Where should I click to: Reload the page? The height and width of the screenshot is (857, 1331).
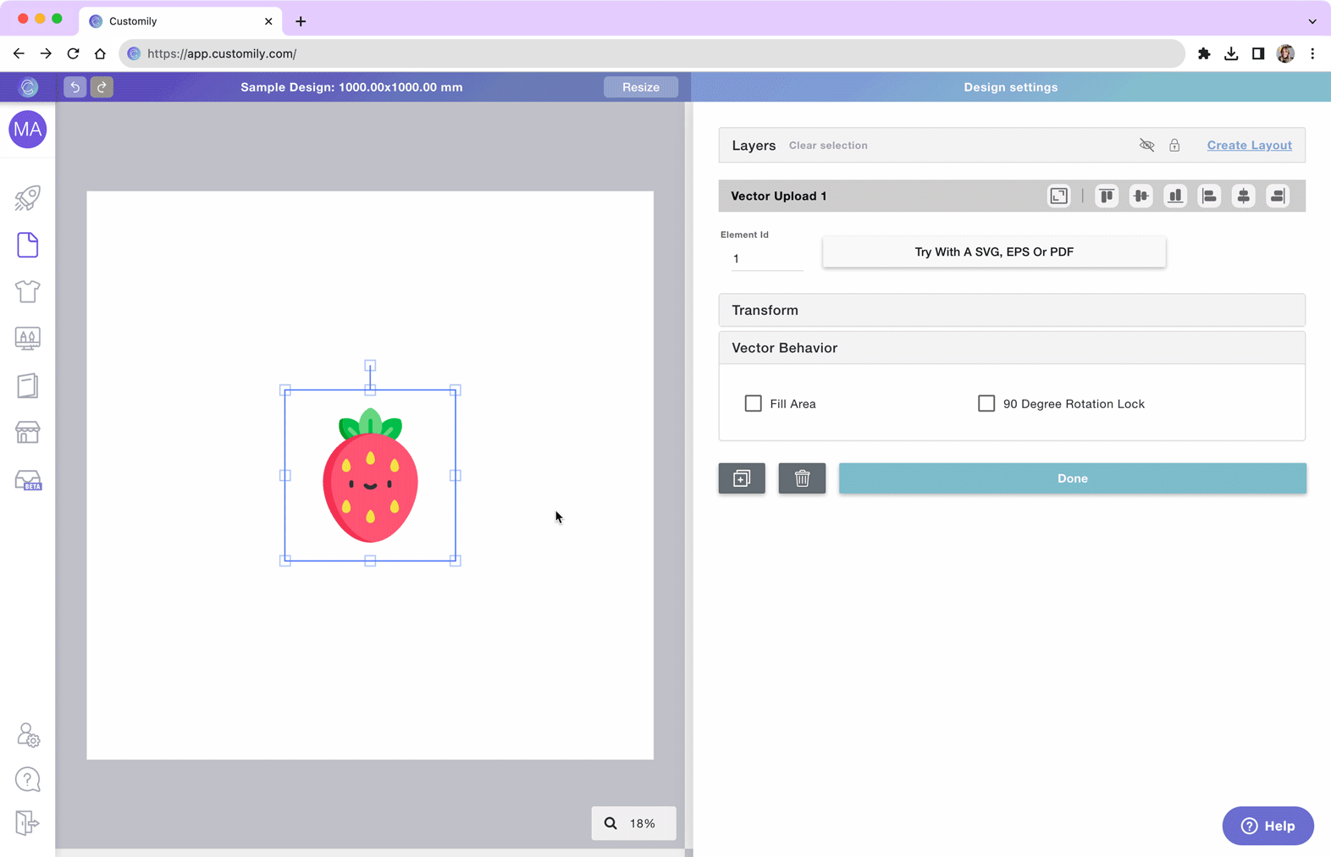[73, 53]
